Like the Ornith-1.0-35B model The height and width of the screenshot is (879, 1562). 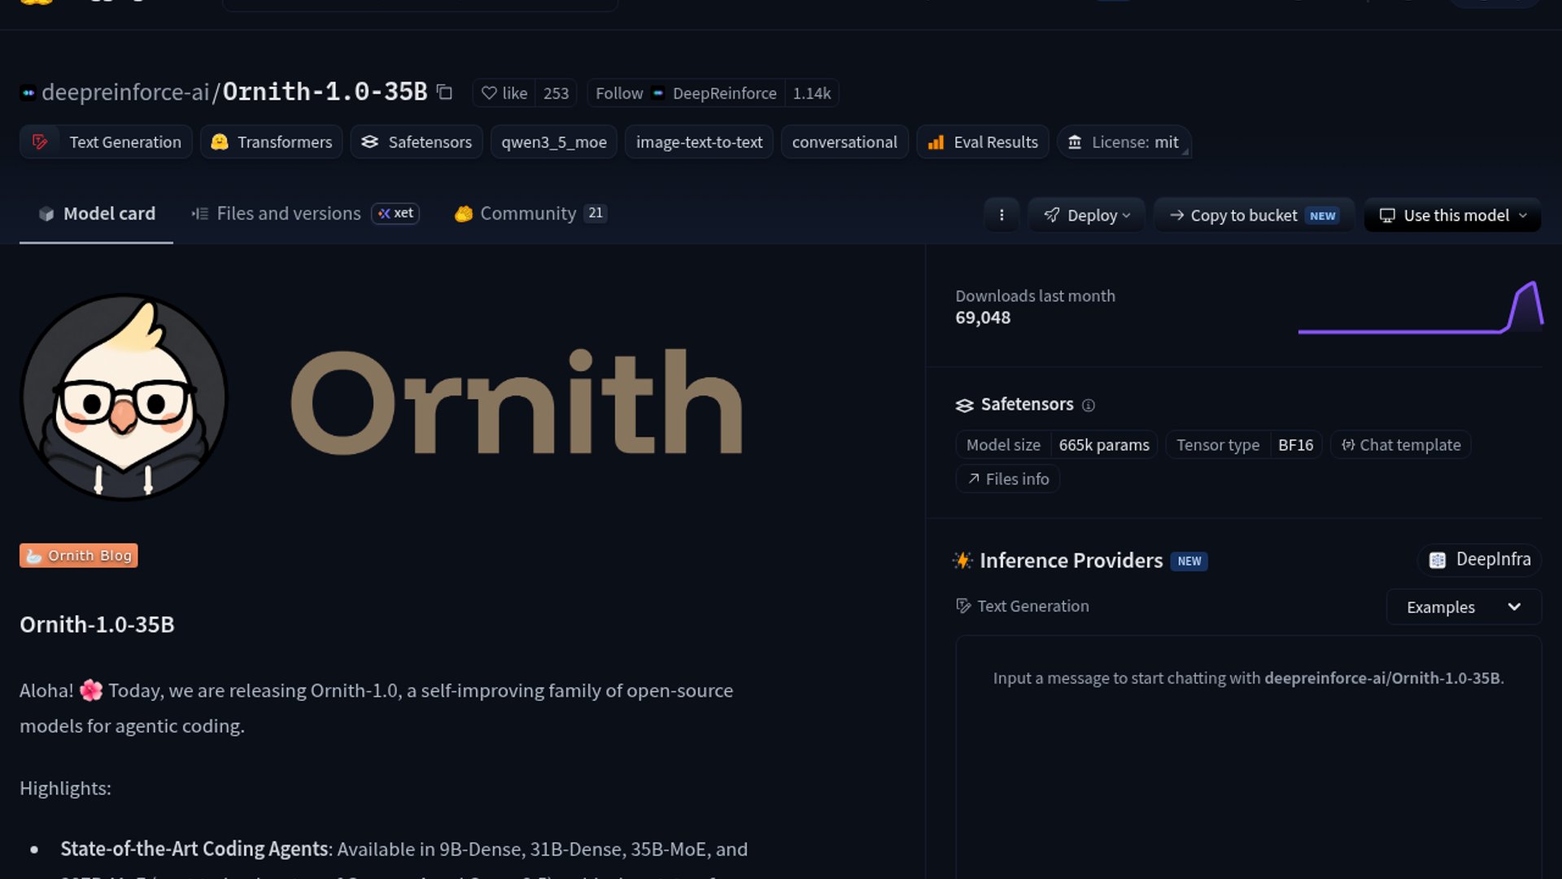(504, 93)
